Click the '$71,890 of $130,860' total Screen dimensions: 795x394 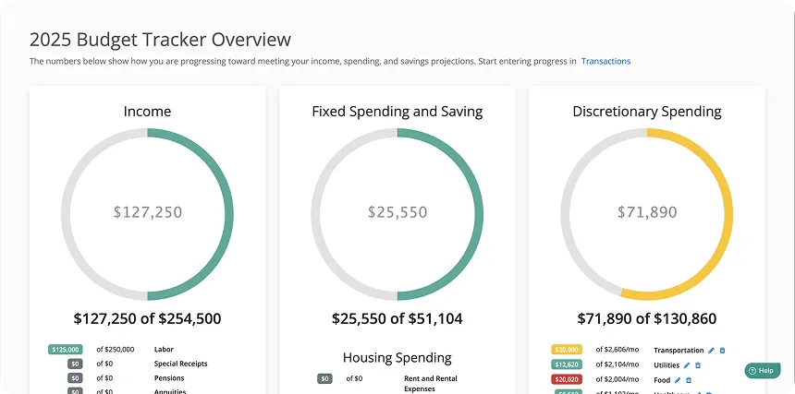647,318
